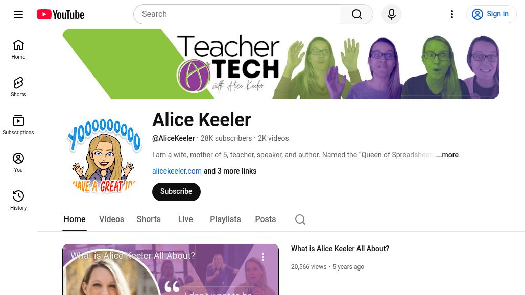Image resolution: width=525 pixels, height=295 pixels.
Task: Start voice search with microphone icon
Action: (392, 14)
